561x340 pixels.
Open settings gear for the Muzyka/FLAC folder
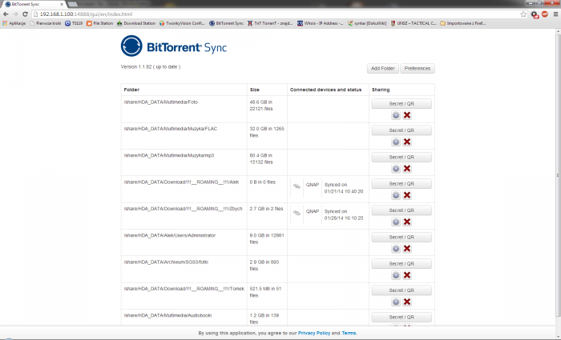[396, 142]
